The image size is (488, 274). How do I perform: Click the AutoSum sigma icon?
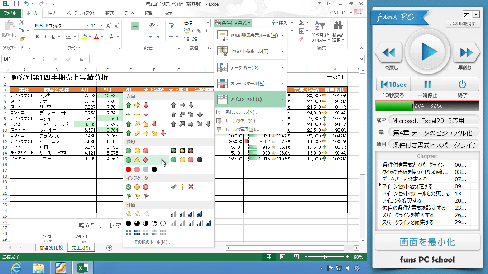302,22
